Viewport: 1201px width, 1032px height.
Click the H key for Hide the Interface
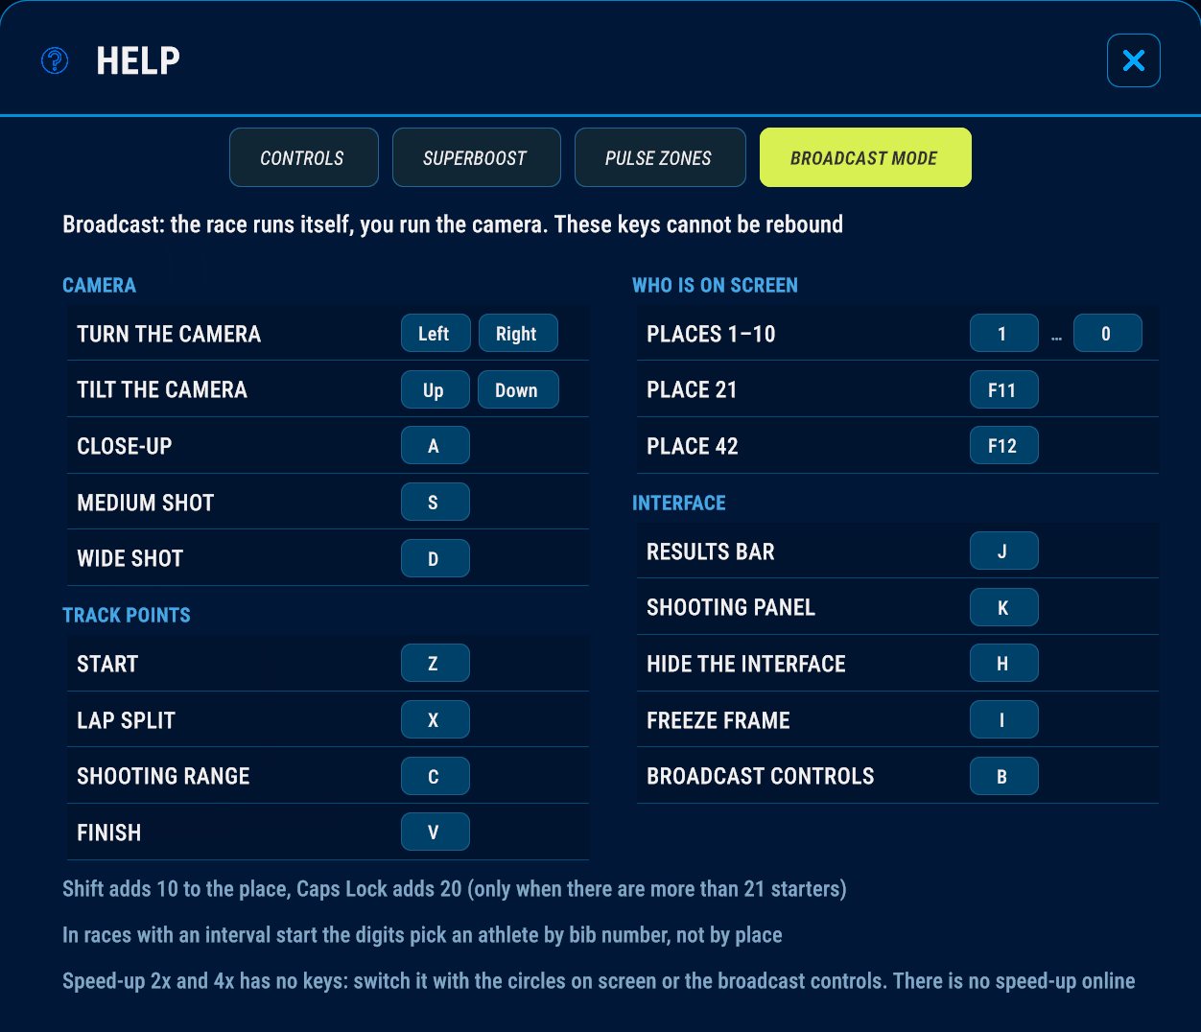pos(1003,664)
